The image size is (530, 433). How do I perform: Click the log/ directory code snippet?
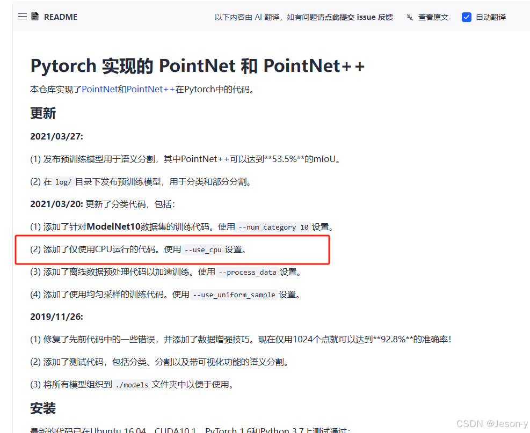(63, 182)
